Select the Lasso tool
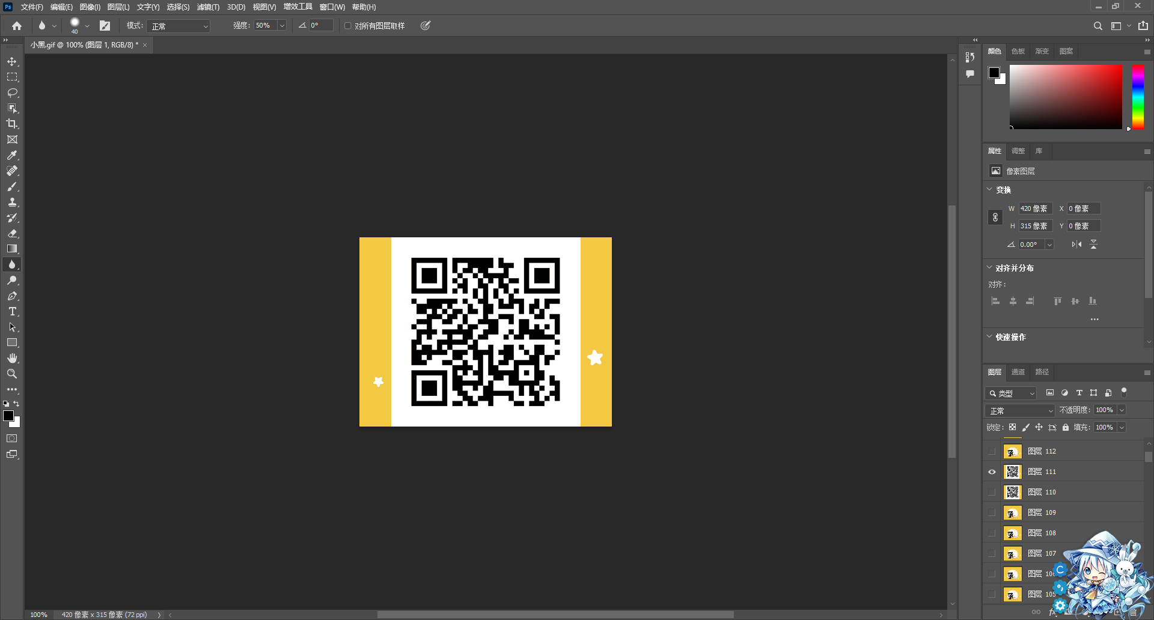The height and width of the screenshot is (620, 1154). (12, 93)
